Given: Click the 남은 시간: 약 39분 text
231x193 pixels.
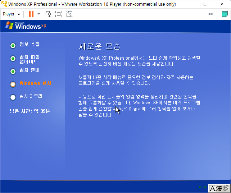Looking at the screenshot, I should pyautogui.click(x=30, y=111).
